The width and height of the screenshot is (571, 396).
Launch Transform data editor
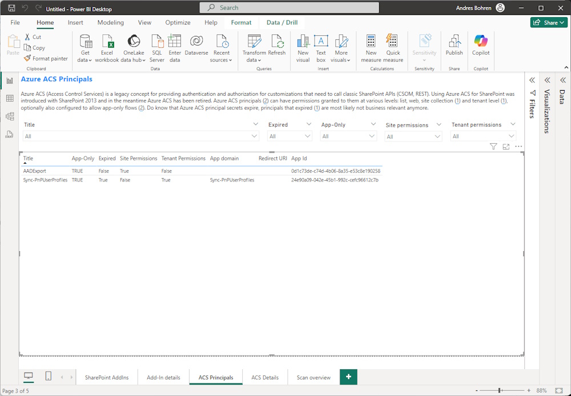254,49
